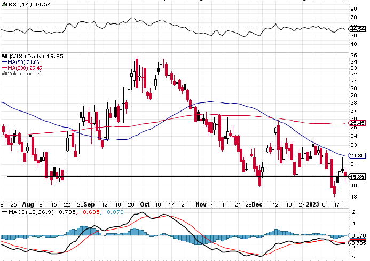
Task: Click the Dec label on the date axis
Action: coord(257,204)
